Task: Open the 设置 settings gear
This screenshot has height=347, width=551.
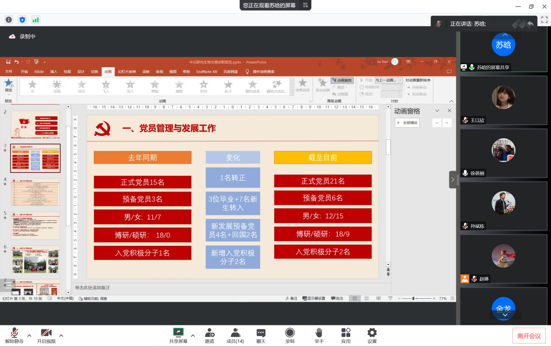Action: 372,335
